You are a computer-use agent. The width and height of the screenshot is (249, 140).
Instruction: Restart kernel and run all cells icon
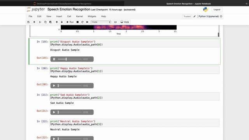(87, 22)
